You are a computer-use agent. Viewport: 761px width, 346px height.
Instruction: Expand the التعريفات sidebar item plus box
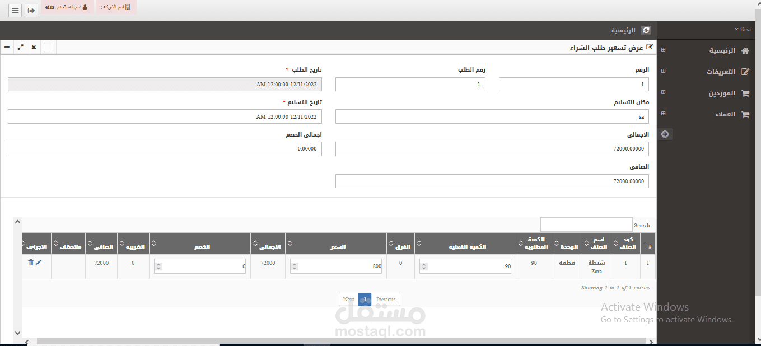664,71
